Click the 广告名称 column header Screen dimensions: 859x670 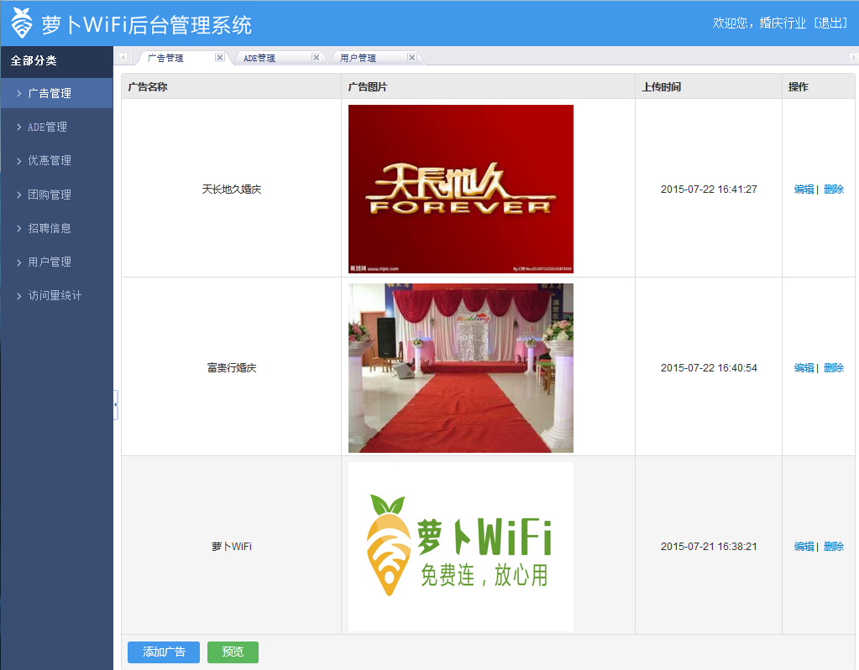pyautogui.click(x=148, y=87)
